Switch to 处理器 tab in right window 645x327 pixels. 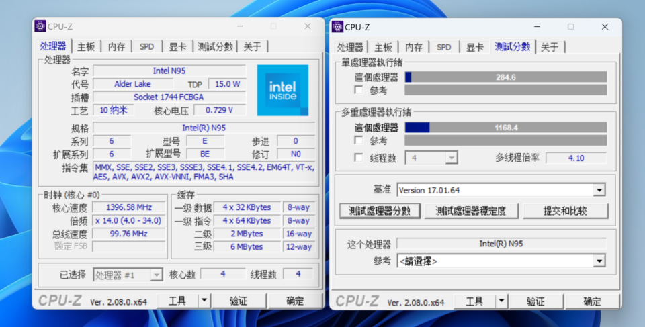click(350, 47)
